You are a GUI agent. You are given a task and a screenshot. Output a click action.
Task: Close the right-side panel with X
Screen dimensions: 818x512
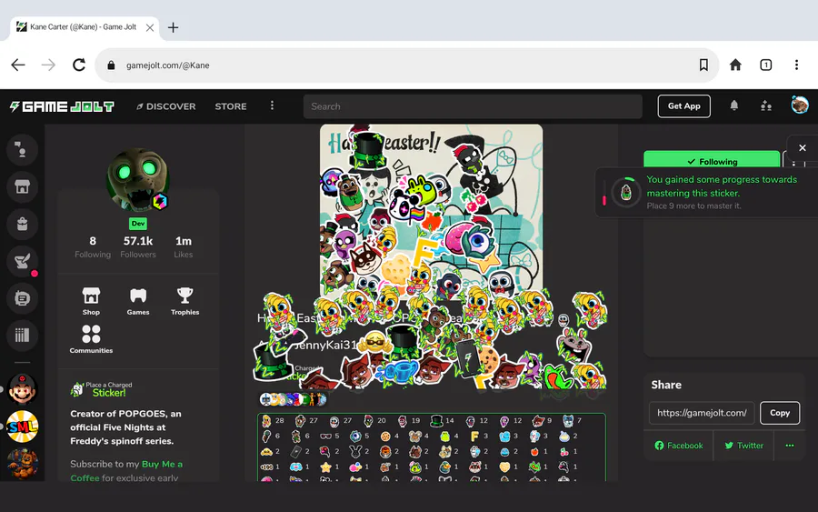pyautogui.click(x=803, y=148)
